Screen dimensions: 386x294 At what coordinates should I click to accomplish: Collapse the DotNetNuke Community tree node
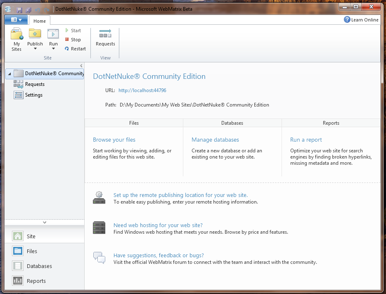coord(9,73)
